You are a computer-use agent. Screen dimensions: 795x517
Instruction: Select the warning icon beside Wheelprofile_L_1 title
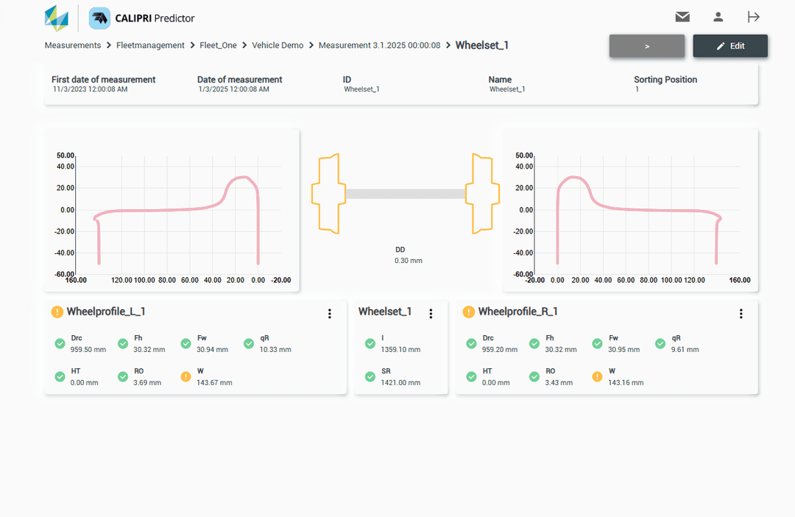57,312
